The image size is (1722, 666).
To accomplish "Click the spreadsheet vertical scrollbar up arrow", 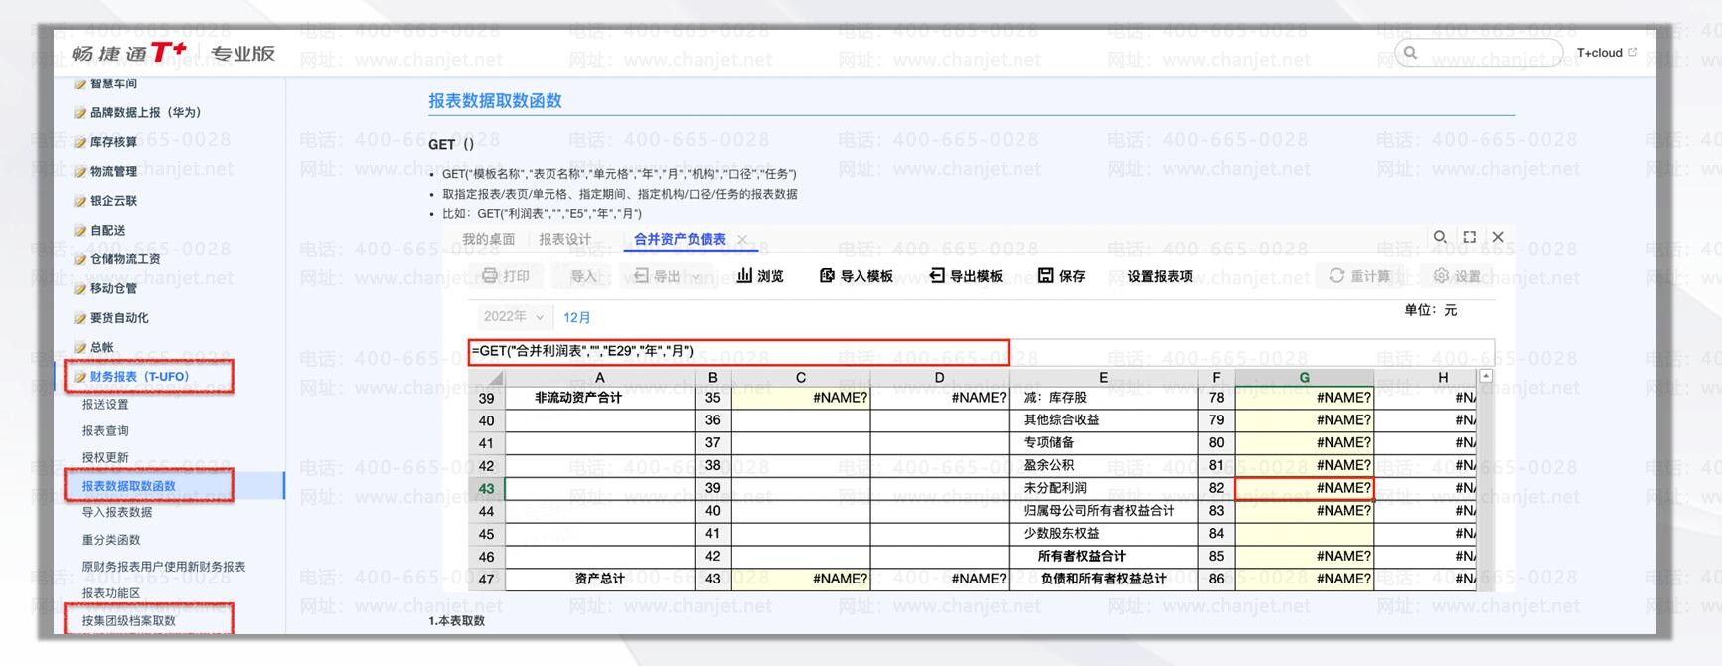I will (x=1486, y=376).
